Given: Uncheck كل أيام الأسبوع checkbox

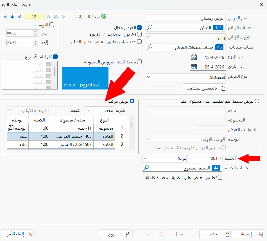Looking at the screenshot, I should click(x=55, y=57).
